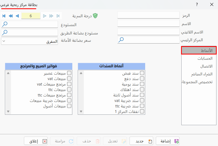This screenshot has width=218, height=146.
Task: Go to next record arrow
Action: click(45, 16)
